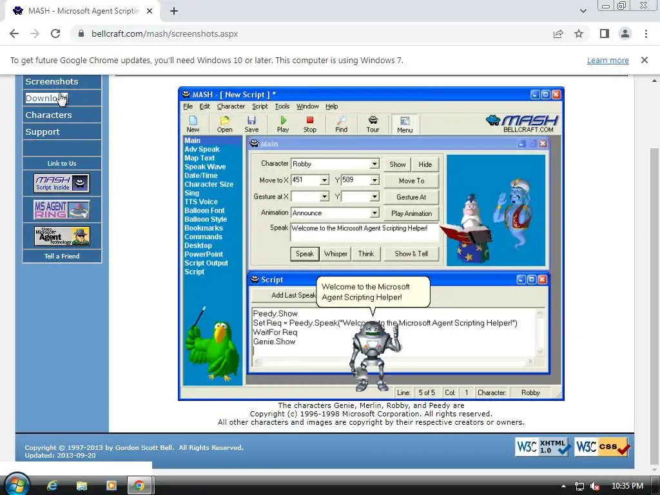
Task: Click the Link to Us sidebar item
Action: click(x=62, y=163)
